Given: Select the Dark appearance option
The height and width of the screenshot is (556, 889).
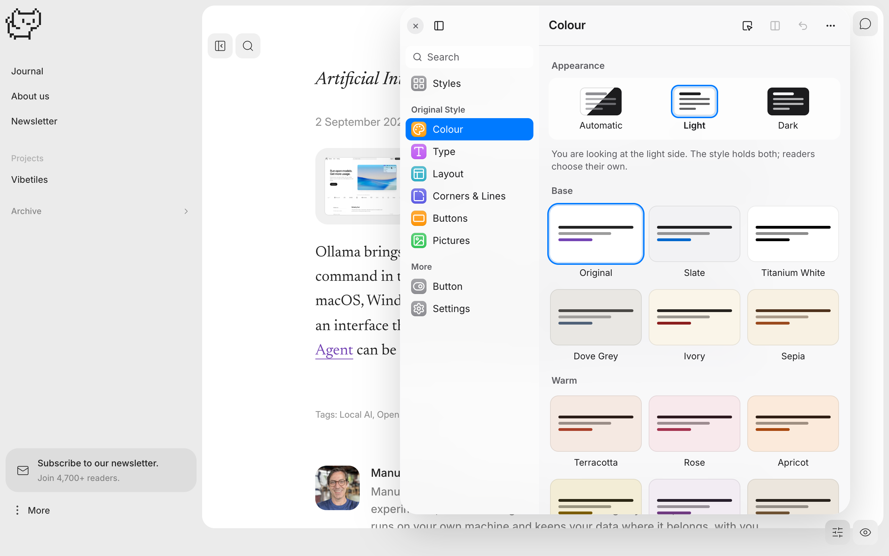Looking at the screenshot, I should point(788,108).
